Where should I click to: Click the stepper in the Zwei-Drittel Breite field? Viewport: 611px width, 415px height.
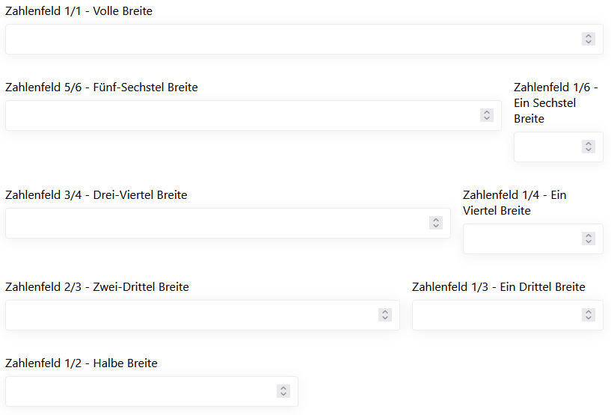click(x=385, y=315)
